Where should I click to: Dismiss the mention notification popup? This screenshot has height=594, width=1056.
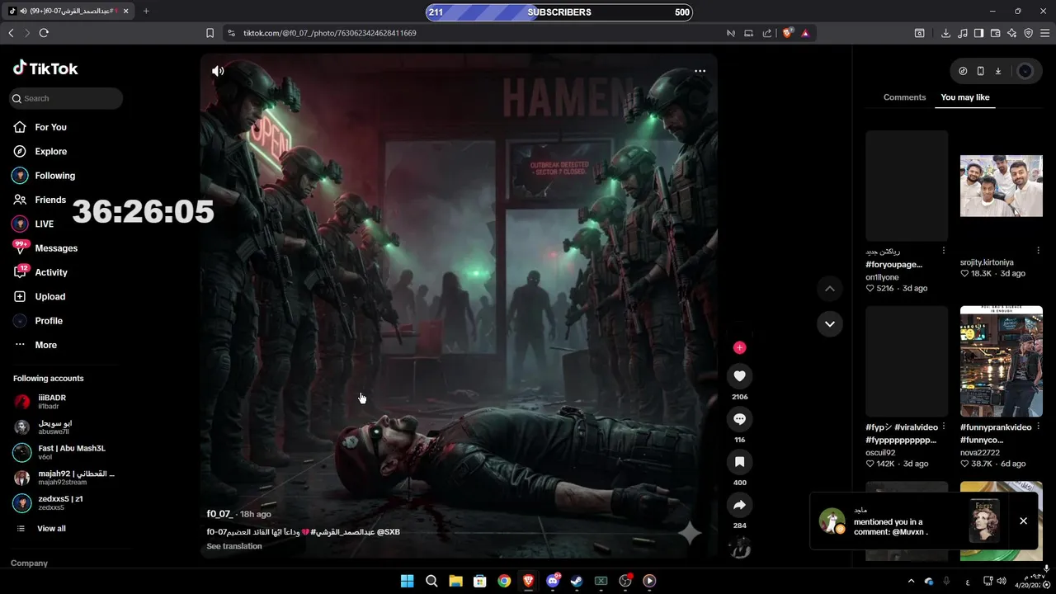click(x=1023, y=521)
